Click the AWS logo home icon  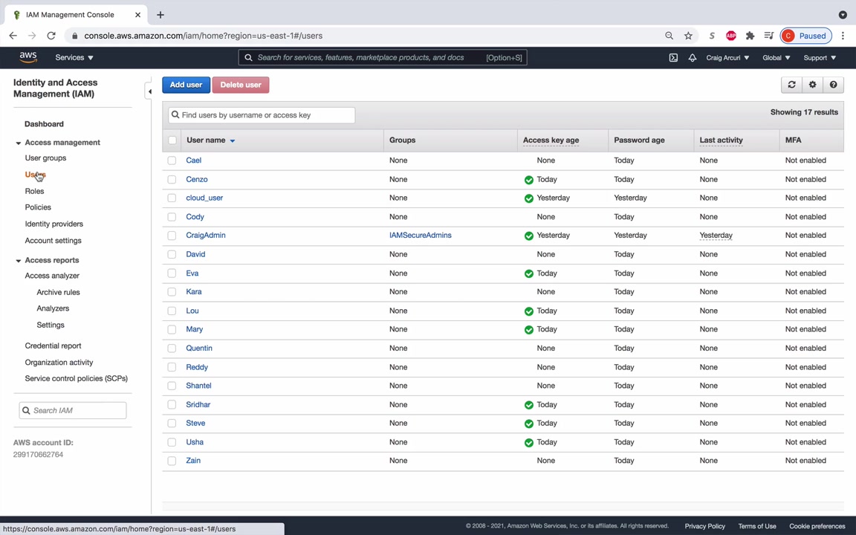click(28, 57)
